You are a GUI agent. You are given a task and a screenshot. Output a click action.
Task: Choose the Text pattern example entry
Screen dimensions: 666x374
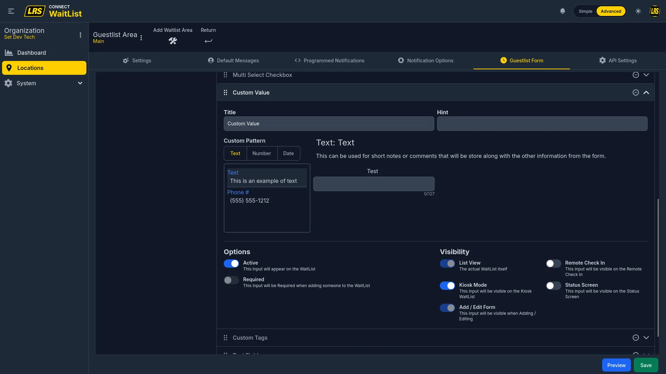267,177
